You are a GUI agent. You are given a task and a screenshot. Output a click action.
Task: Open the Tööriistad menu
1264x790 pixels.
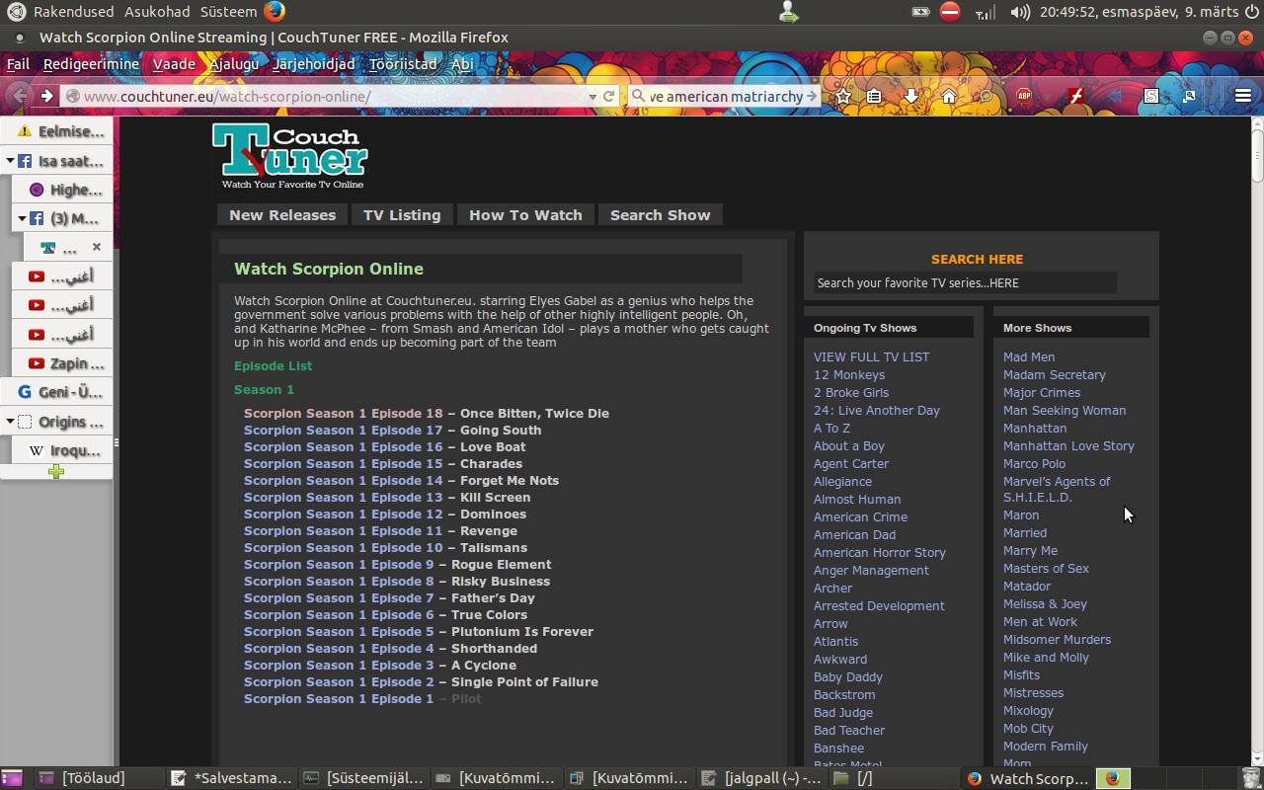pyautogui.click(x=403, y=64)
